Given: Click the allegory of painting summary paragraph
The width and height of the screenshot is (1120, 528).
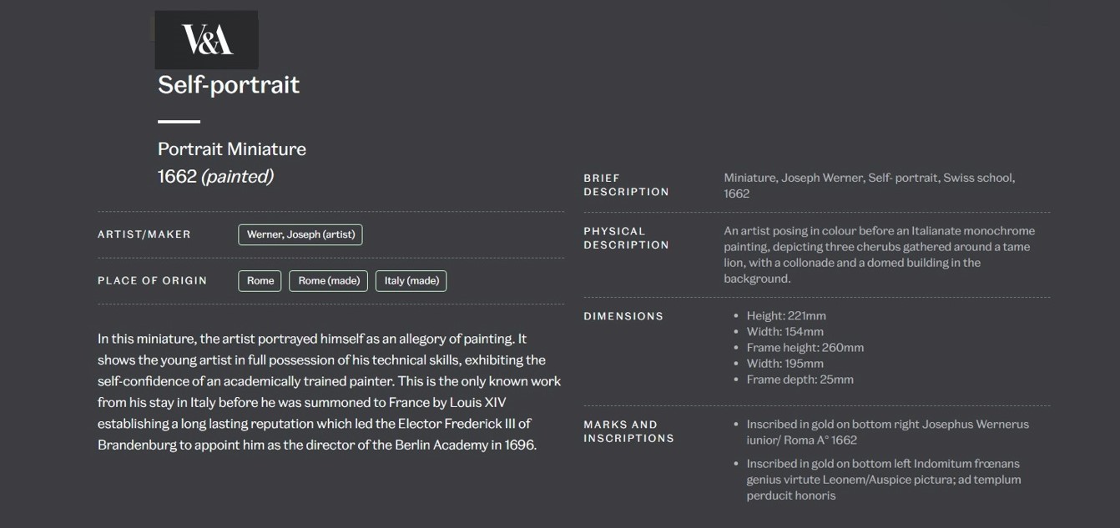Looking at the screenshot, I should [330, 392].
